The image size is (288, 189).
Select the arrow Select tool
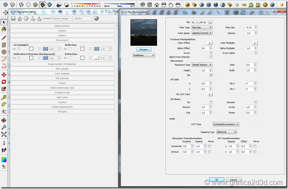pyautogui.click(x=4, y=22)
